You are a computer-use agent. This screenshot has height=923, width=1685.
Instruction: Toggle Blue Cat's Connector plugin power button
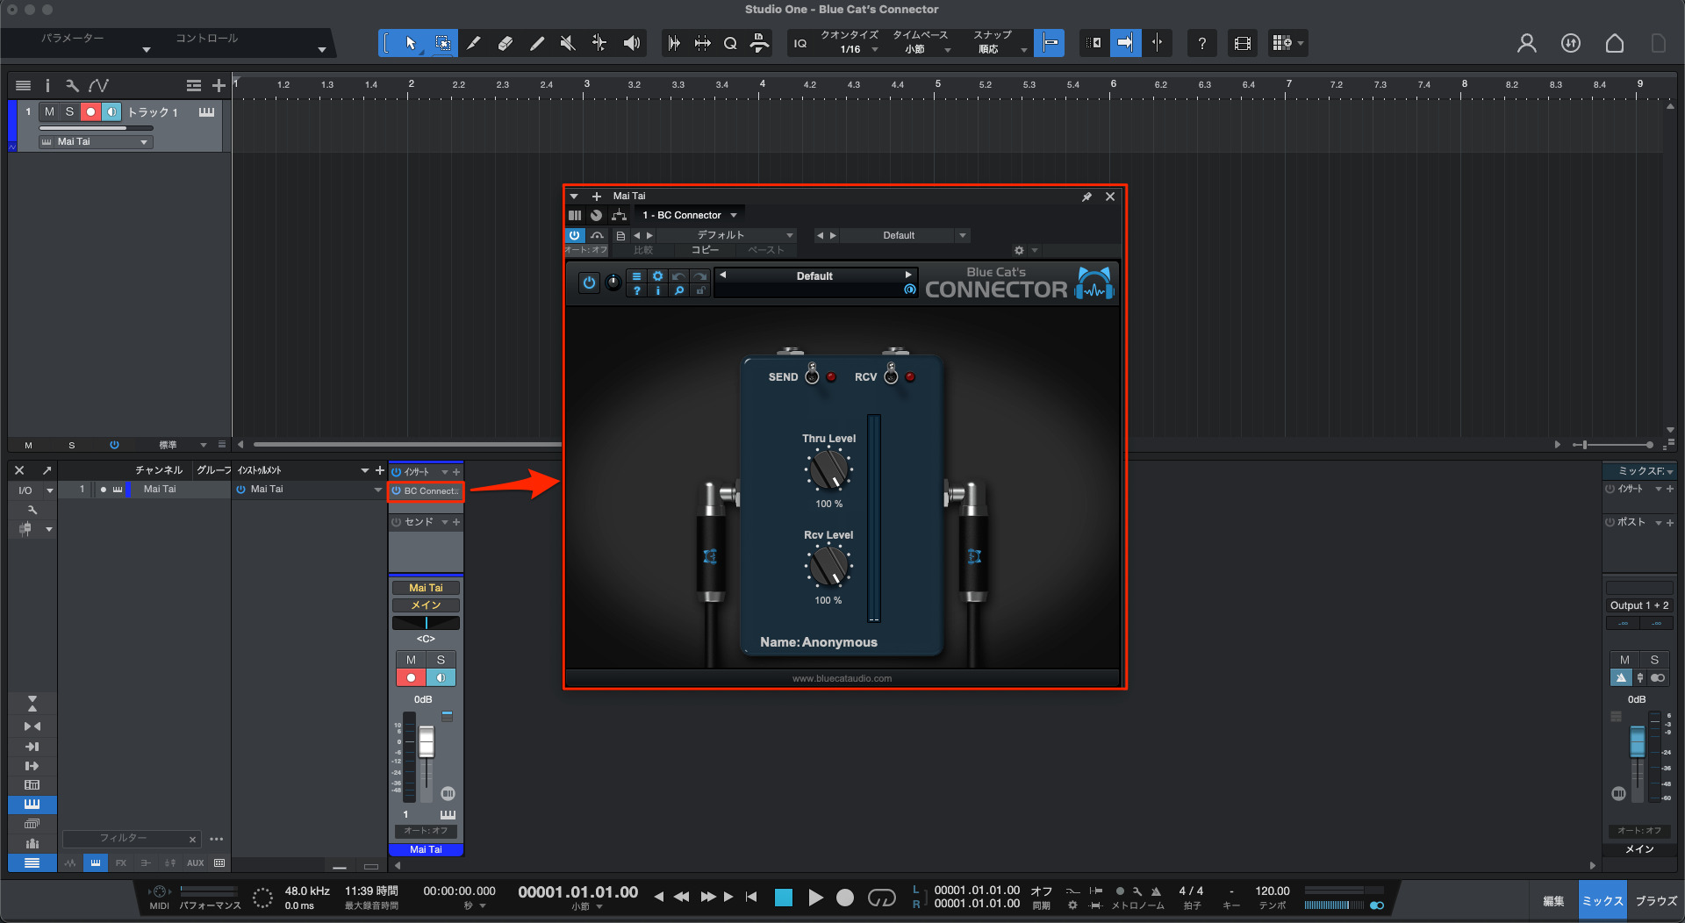589,283
